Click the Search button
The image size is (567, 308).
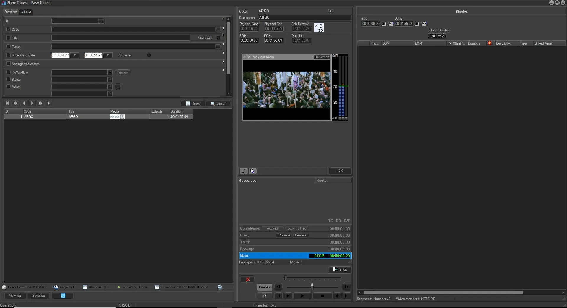(x=218, y=103)
